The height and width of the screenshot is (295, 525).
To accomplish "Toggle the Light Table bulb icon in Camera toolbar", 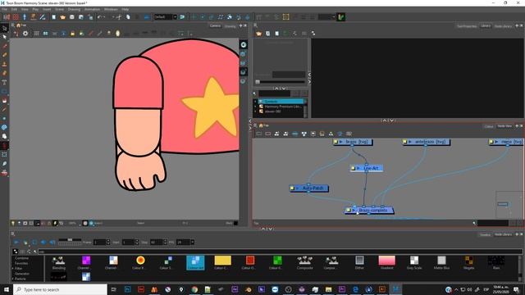I will pyautogui.click(x=109, y=34).
